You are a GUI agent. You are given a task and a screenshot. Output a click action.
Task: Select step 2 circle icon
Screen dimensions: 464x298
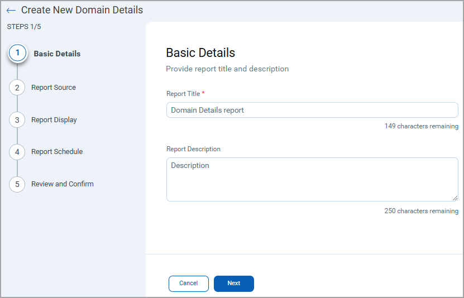[x=17, y=88]
